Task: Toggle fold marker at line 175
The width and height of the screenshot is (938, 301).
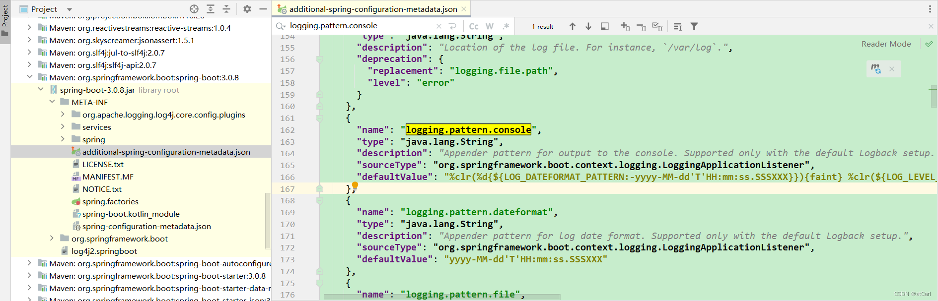Action: [x=320, y=283]
